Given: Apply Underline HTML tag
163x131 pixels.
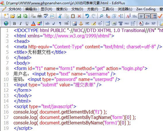Looking at the screenshot, I should [27, 23].
